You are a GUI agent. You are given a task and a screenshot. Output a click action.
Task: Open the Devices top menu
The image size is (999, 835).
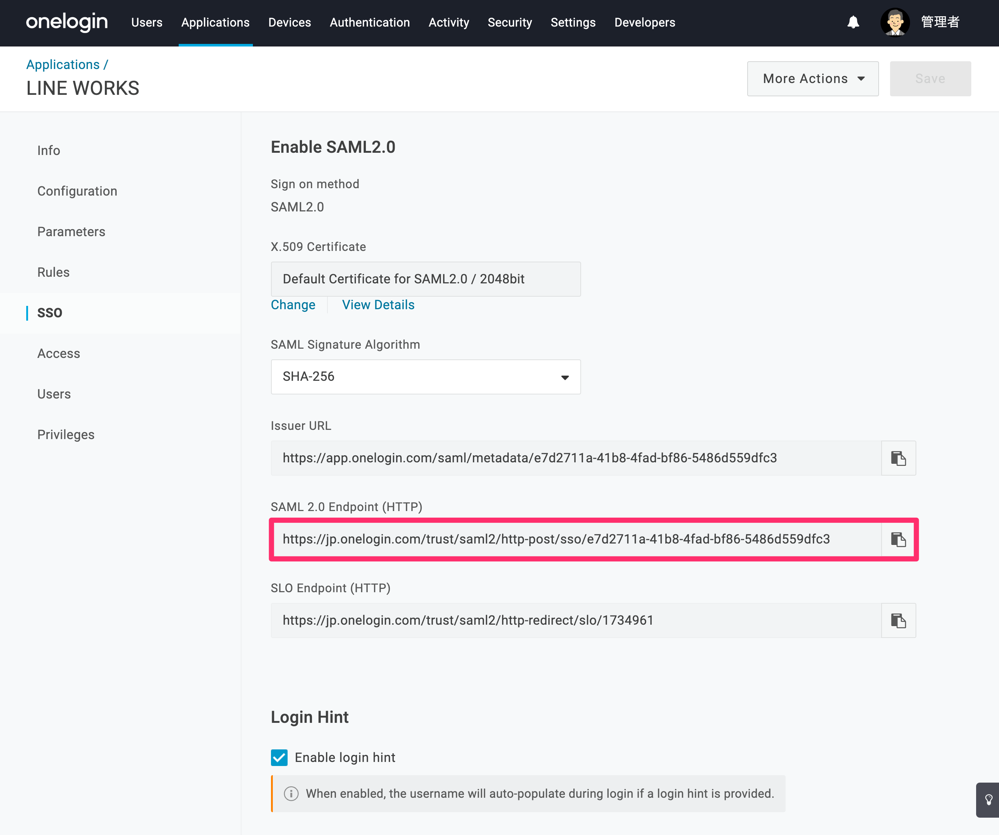tap(290, 23)
